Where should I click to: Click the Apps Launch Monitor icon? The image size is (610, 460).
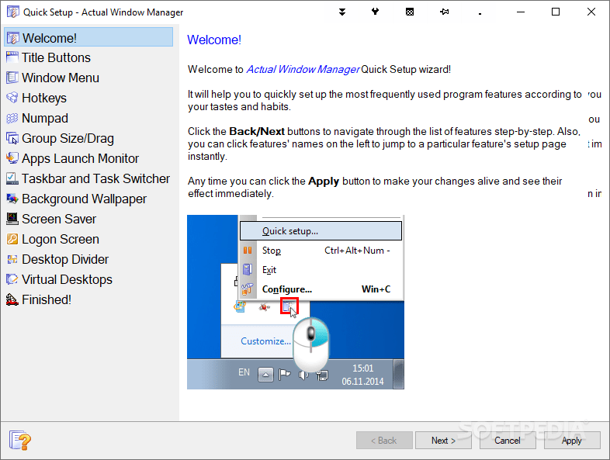pos(12,158)
